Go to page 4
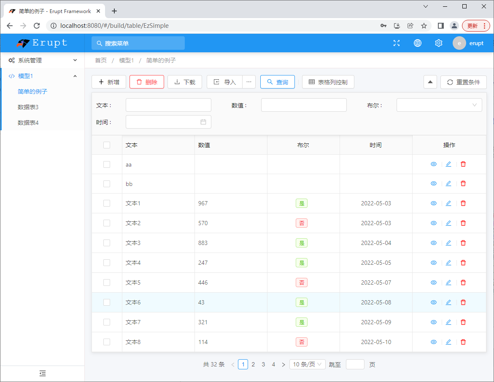This screenshot has height=382, width=494. 273,364
